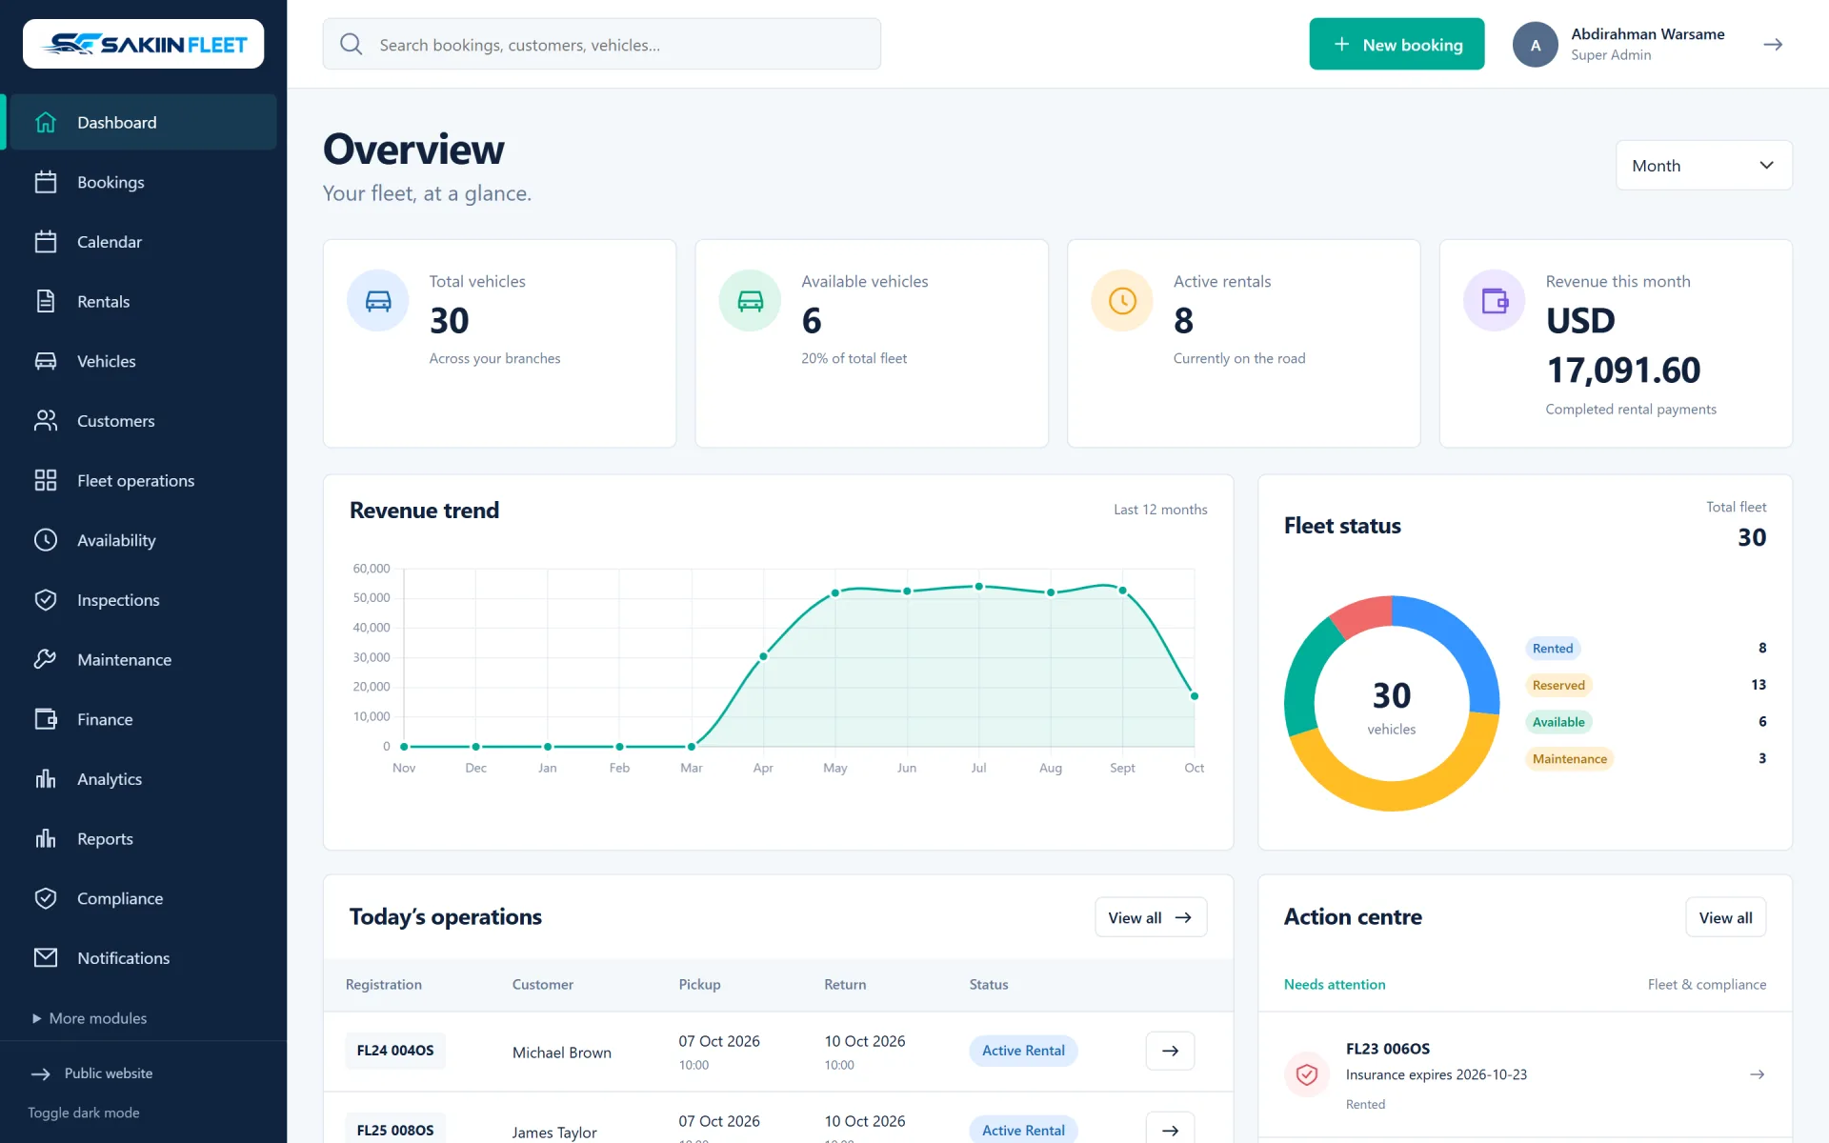The width and height of the screenshot is (1829, 1143).
Task: Open row arrow for FL25 008OS booking
Action: coord(1170,1130)
